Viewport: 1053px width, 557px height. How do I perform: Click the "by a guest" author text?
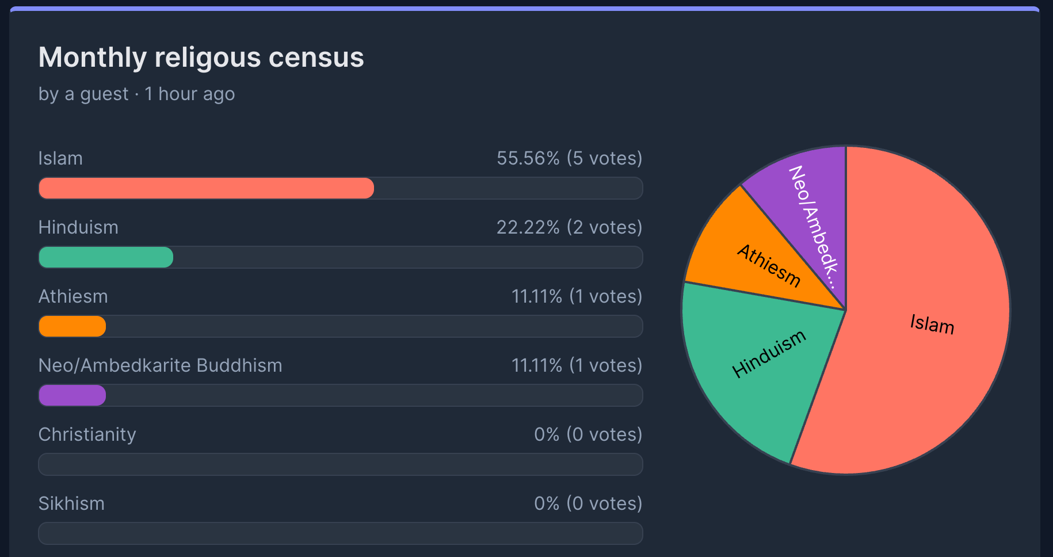click(x=83, y=94)
